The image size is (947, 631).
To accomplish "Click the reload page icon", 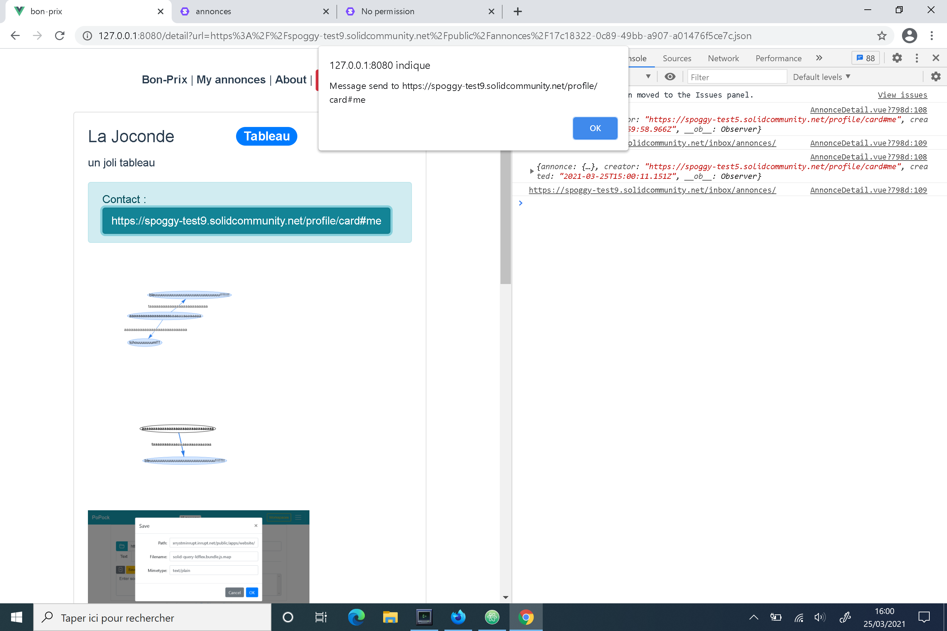I will pyautogui.click(x=60, y=35).
